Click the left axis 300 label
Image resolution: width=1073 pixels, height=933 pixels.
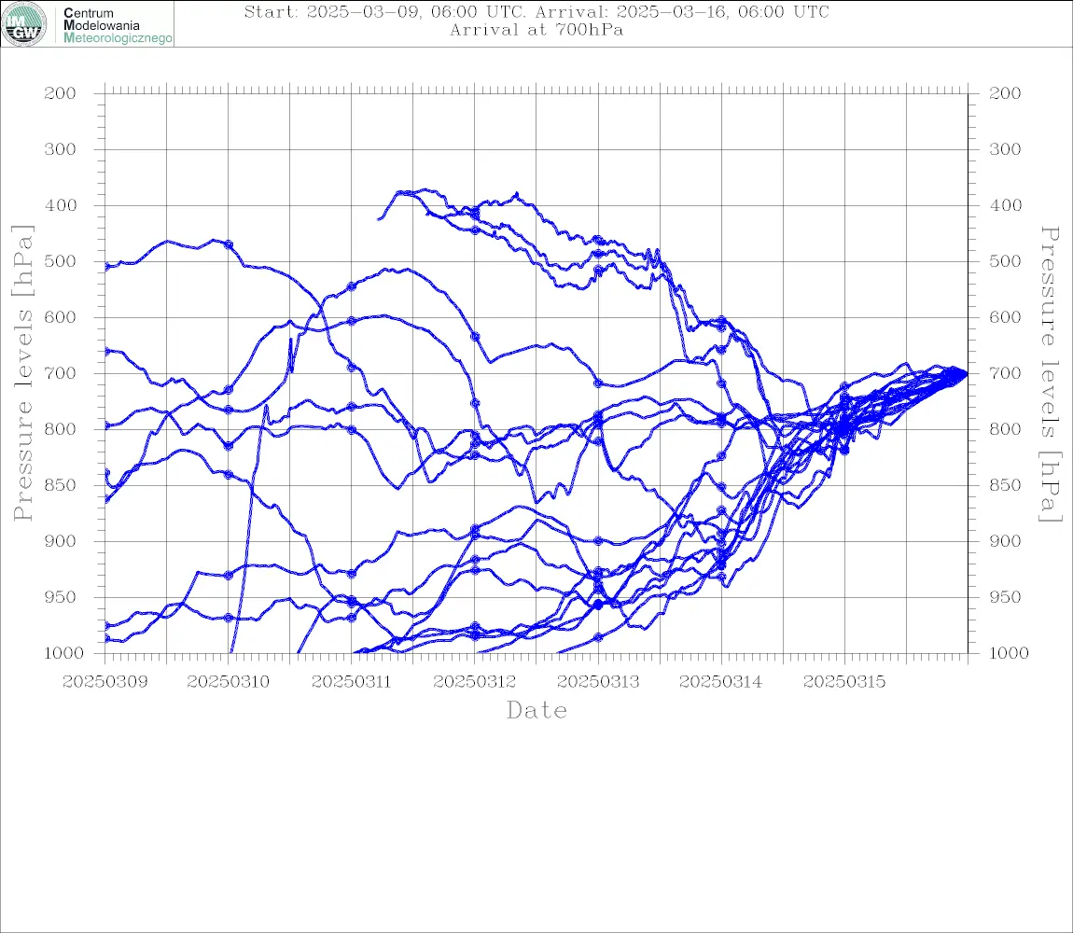coord(61,149)
